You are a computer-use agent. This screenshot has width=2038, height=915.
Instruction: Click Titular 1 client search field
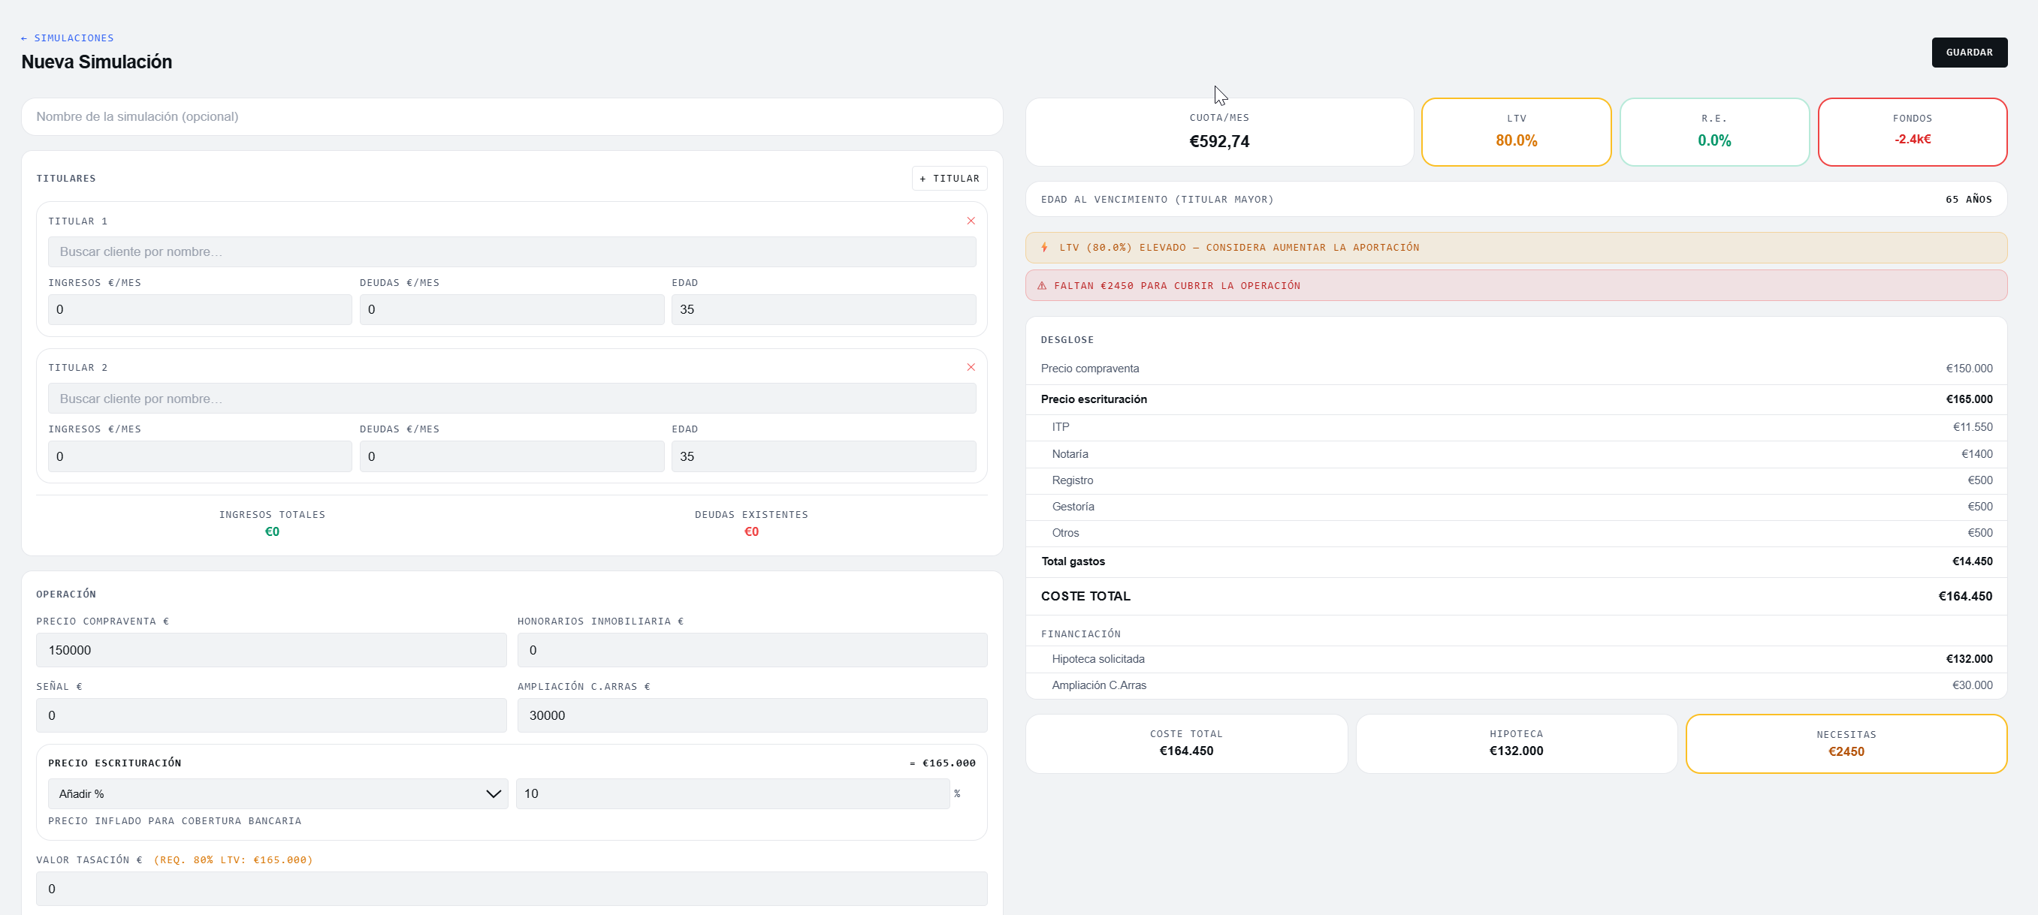tap(512, 251)
